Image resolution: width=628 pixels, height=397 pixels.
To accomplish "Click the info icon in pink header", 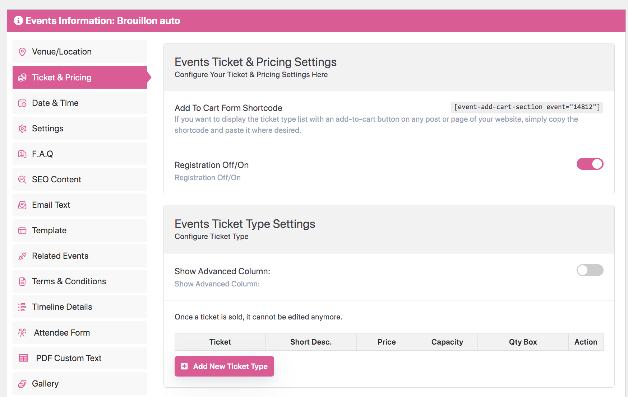I will tap(18, 21).
